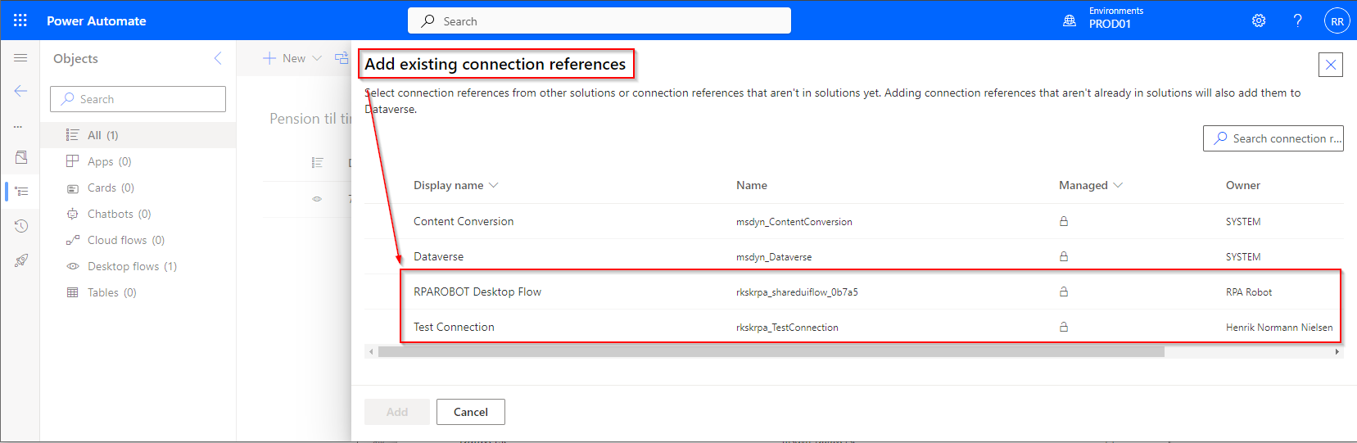
Task: Click rkskrpa_shareduiflow_0b7a5 name cell
Action: [x=797, y=292]
